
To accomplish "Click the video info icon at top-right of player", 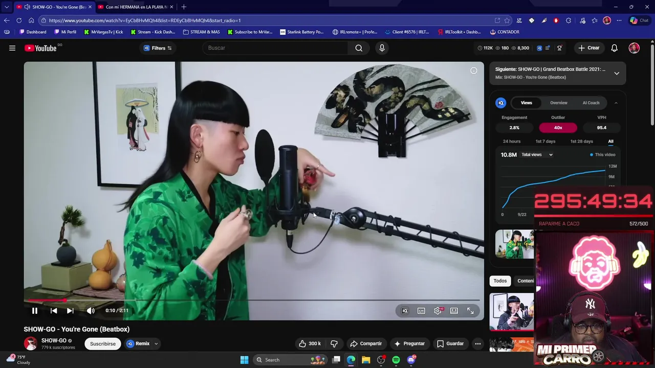I will (x=474, y=71).
